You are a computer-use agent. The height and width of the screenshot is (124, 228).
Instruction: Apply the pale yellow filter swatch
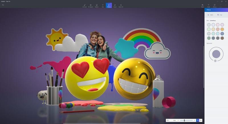pos(213,29)
